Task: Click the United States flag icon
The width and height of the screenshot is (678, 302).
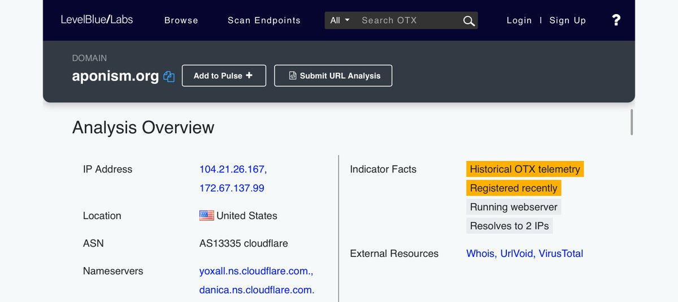Action: tap(206, 216)
